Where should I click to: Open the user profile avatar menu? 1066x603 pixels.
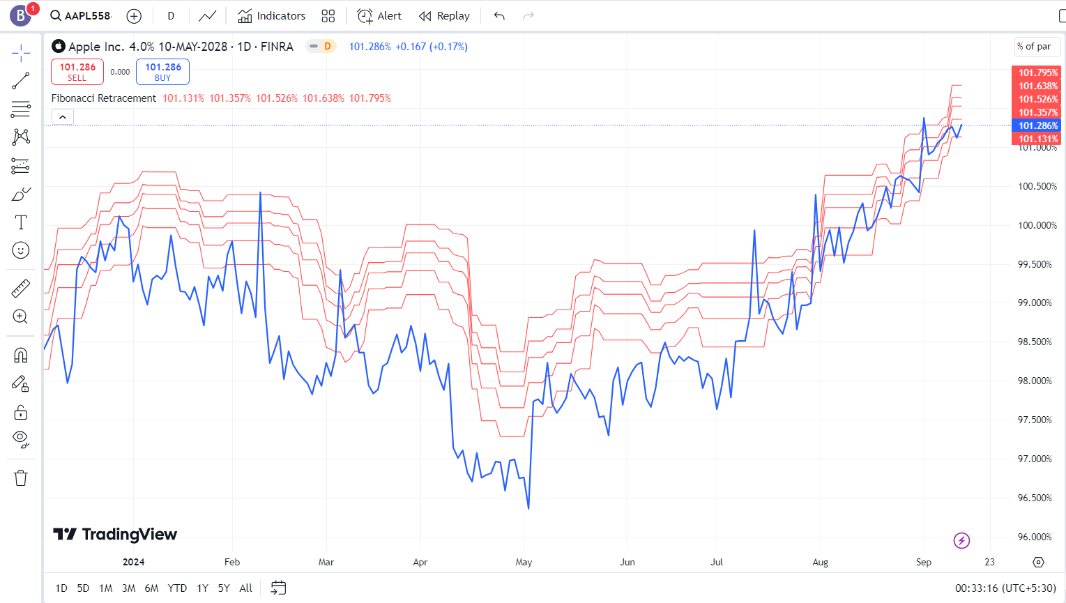[20, 15]
